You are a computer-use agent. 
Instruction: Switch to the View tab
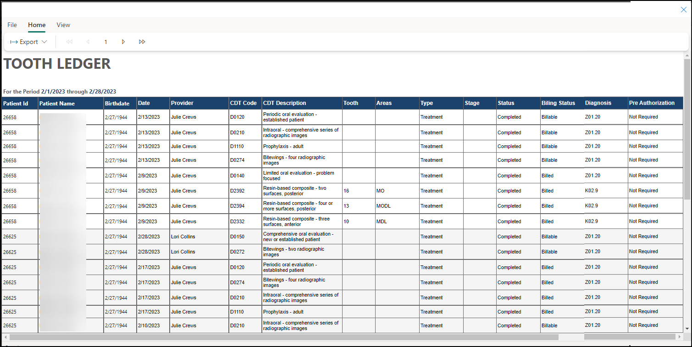tap(63, 25)
